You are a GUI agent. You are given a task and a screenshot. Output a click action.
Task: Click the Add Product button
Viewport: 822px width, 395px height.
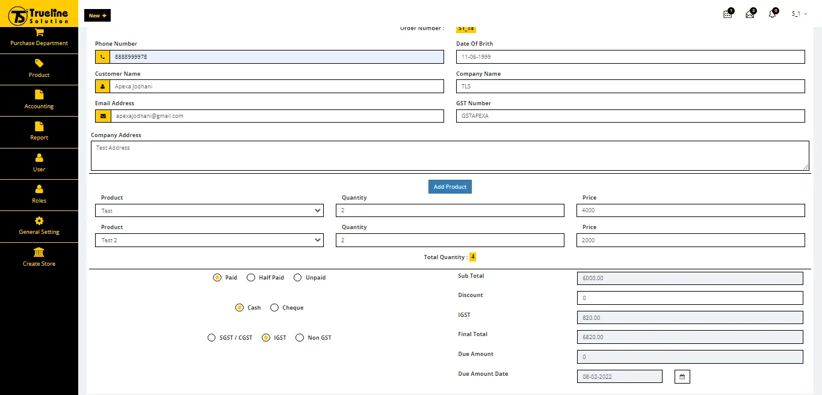point(450,186)
